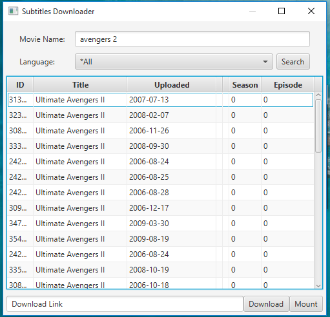Image resolution: width=330 pixels, height=317 pixels.
Task: Click the Mount button
Action: pos(306,304)
